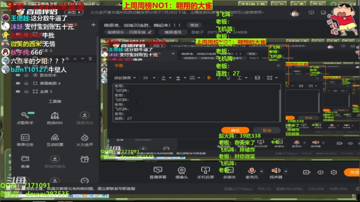Viewport: 360px width, 202px height.
Task: Open the text color picker (A icon)
Action: (x=163, y=78)
